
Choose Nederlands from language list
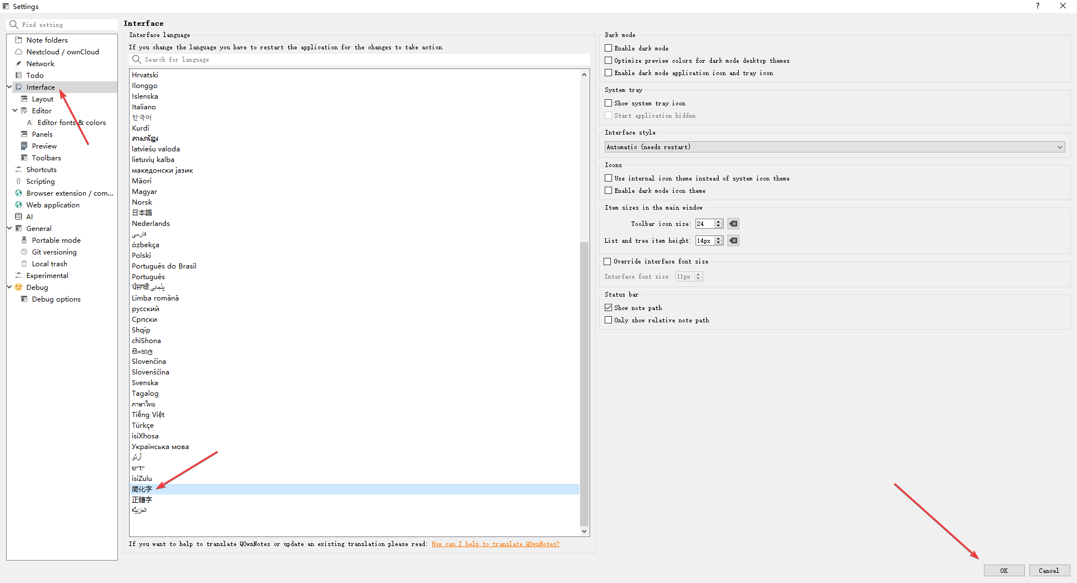pyautogui.click(x=150, y=223)
